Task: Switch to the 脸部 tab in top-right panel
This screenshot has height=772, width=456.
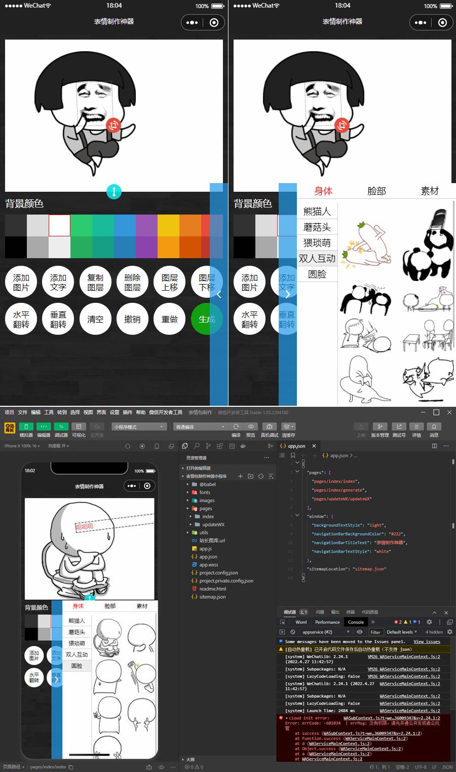Action: 376,191
